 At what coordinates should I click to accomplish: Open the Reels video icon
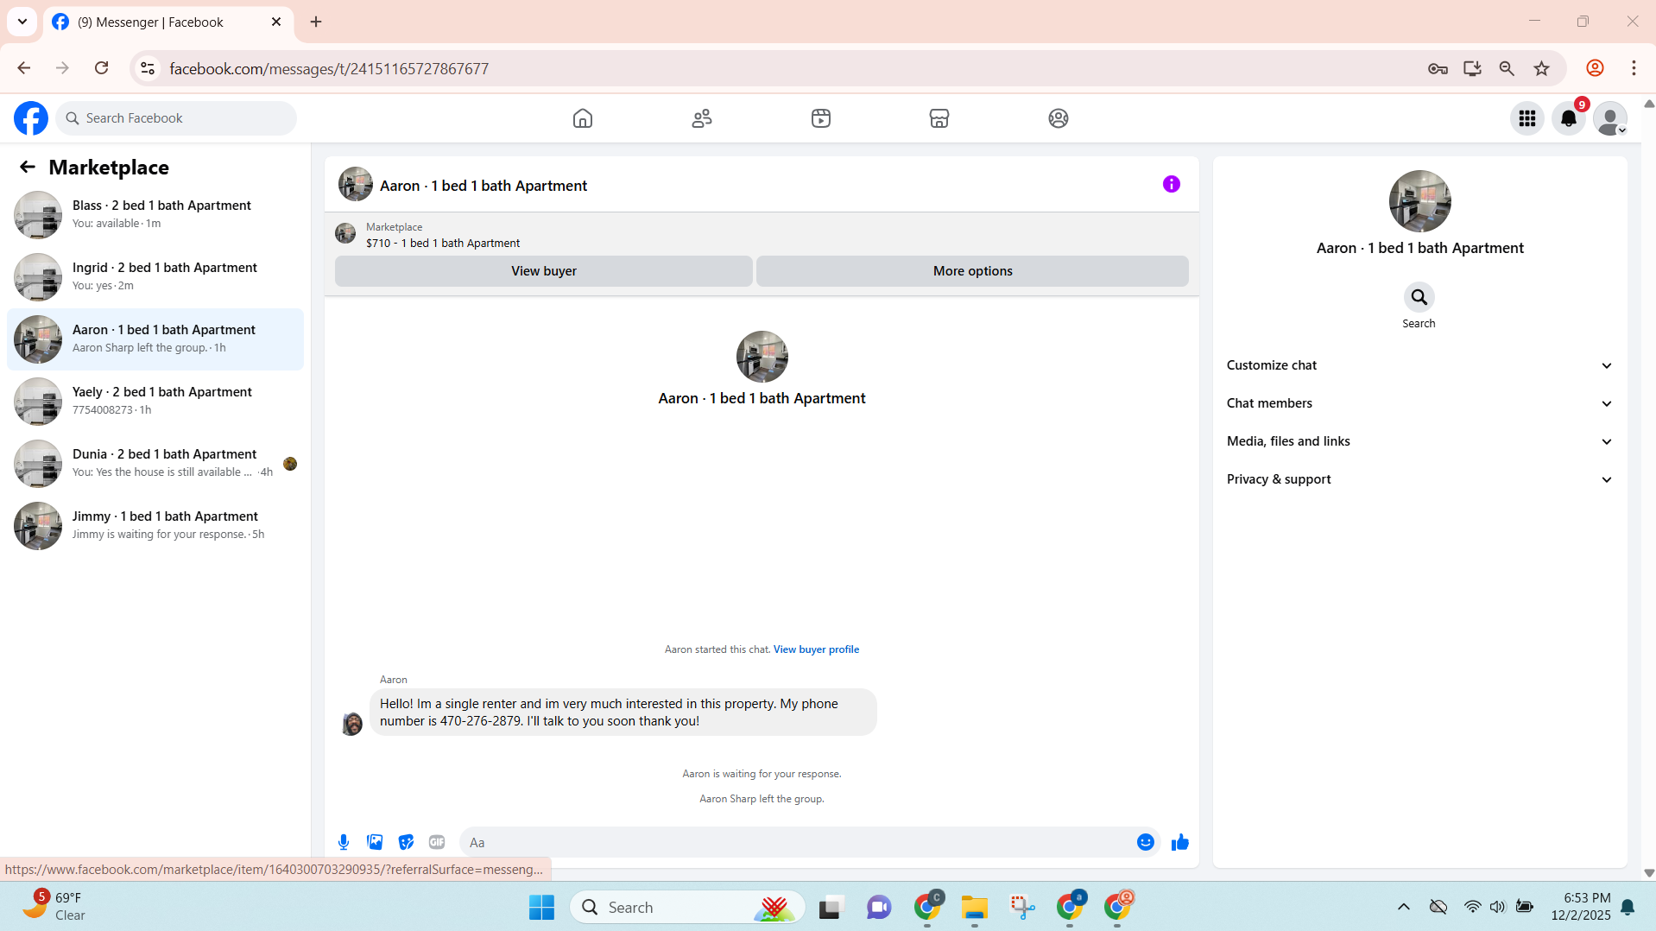pyautogui.click(x=821, y=118)
